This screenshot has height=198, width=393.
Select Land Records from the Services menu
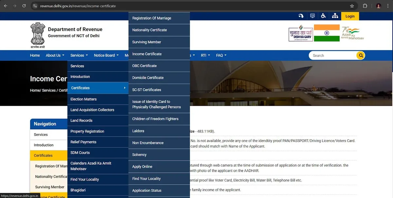(82, 120)
